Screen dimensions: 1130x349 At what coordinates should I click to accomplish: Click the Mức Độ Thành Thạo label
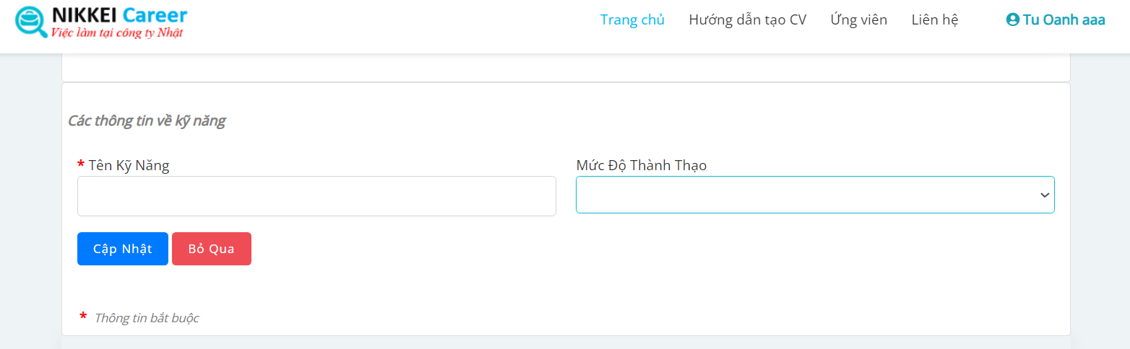point(641,166)
